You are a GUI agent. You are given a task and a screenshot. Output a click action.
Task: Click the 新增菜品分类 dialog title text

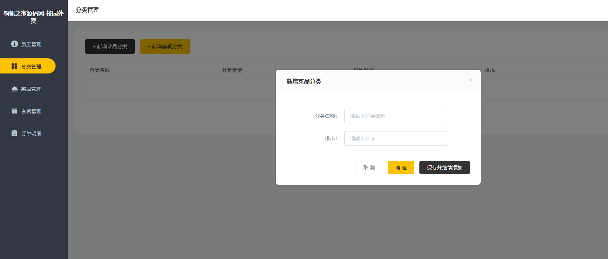pyautogui.click(x=304, y=82)
